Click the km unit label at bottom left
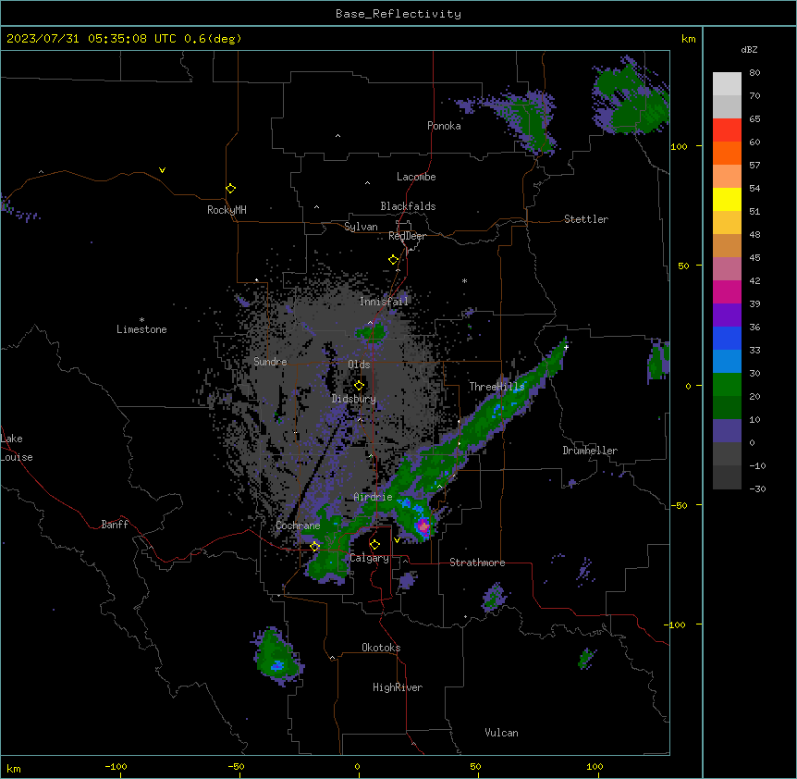The width and height of the screenshot is (797, 779). [x=14, y=768]
